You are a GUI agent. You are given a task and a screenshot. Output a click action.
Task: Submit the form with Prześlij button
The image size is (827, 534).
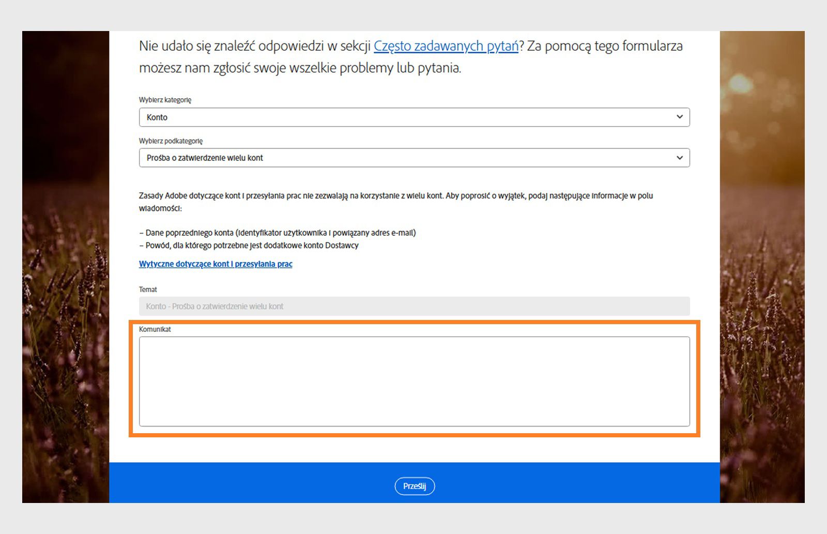[415, 486]
